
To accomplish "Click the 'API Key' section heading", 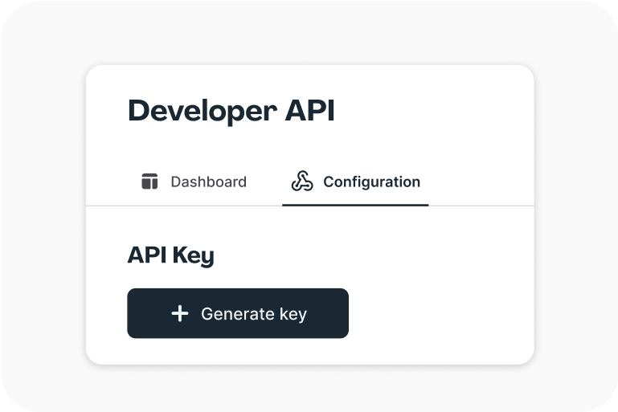I will point(170,255).
